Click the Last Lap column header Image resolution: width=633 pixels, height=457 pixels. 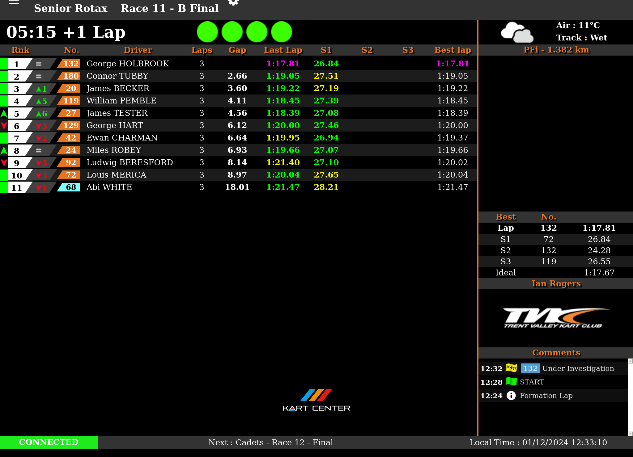[x=283, y=50]
